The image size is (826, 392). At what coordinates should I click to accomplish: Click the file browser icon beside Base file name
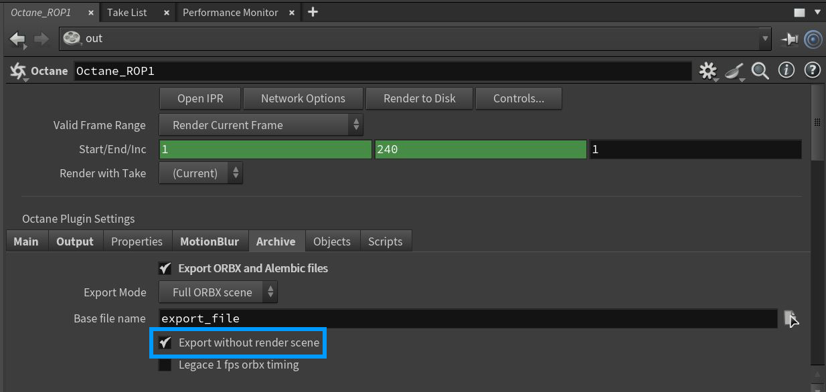tap(791, 318)
